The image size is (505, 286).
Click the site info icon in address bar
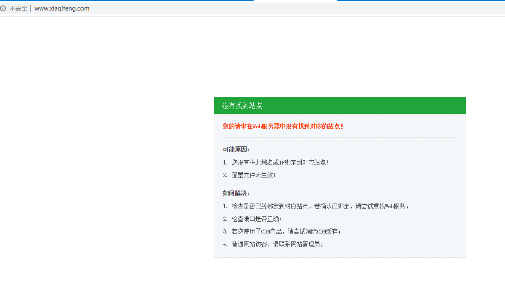[3, 8]
